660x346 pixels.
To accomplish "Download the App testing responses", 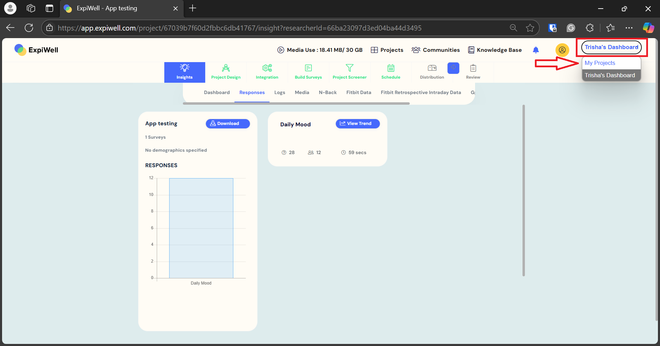I will (228, 124).
